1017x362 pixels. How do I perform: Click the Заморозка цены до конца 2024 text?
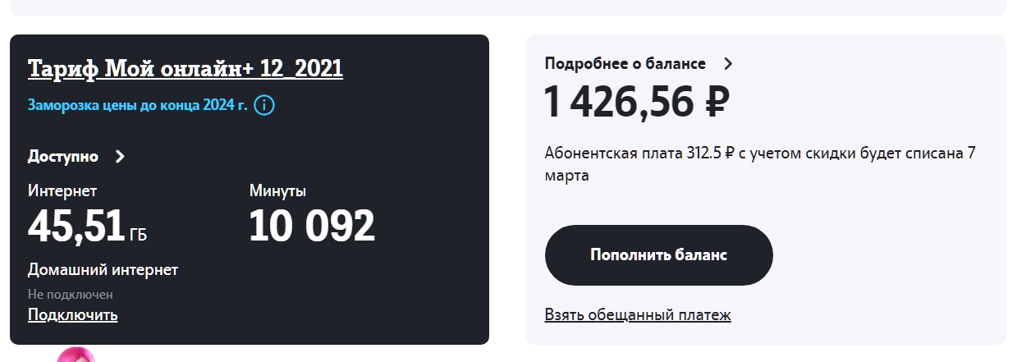point(137,106)
